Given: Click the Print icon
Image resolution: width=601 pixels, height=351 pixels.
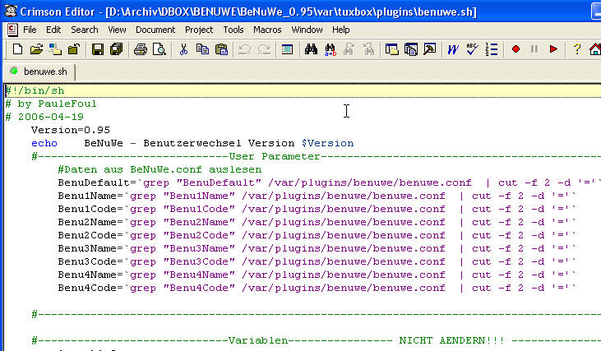Looking at the screenshot, I should [141, 50].
